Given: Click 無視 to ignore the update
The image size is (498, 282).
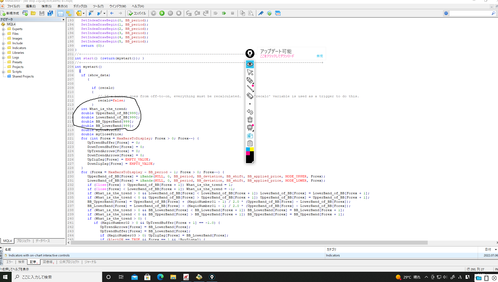Looking at the screenshot, I should (319, 56).
